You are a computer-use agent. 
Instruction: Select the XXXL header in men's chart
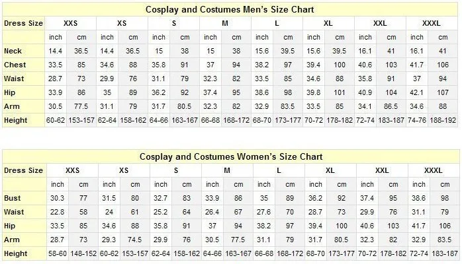point(432,23)
